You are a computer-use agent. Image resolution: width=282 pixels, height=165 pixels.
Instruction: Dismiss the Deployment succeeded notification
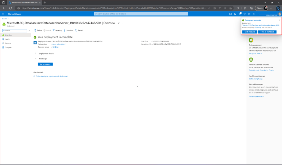point(280,20)
